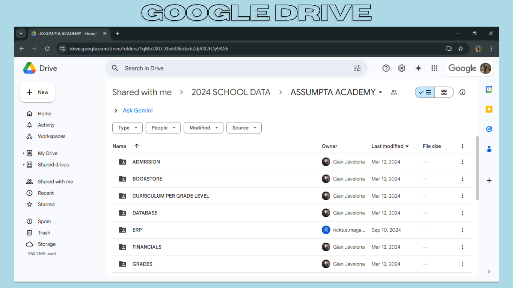Click the install app icon in address bar
Image resolution: width=513 pixels, height=288 pixels.
point(449,49)
